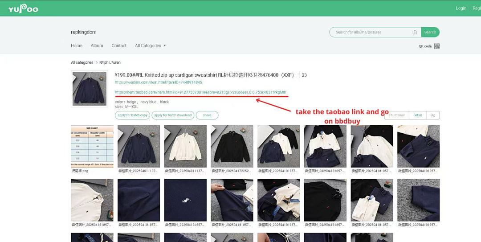The width and height of the screenshot is (481, 242).
Task: Open the weidian.com item link
Action: [158, 82]
